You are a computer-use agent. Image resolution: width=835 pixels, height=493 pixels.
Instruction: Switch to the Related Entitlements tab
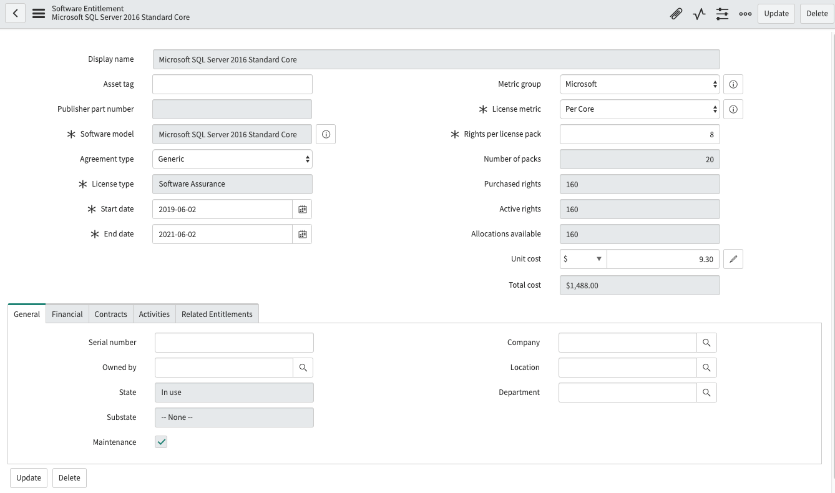[x=217, y=314]
